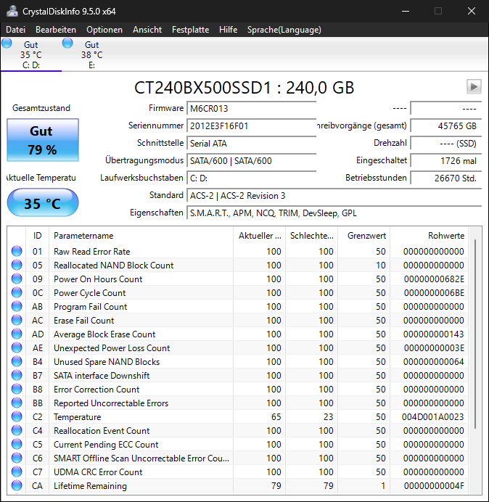Screen dimensions: 489x502
Task: Click status orb for Lifetime Remaining
Action: [x=17, y=485]
